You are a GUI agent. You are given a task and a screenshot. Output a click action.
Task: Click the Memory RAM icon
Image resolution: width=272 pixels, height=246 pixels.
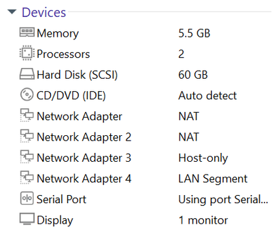pos(27,33)
